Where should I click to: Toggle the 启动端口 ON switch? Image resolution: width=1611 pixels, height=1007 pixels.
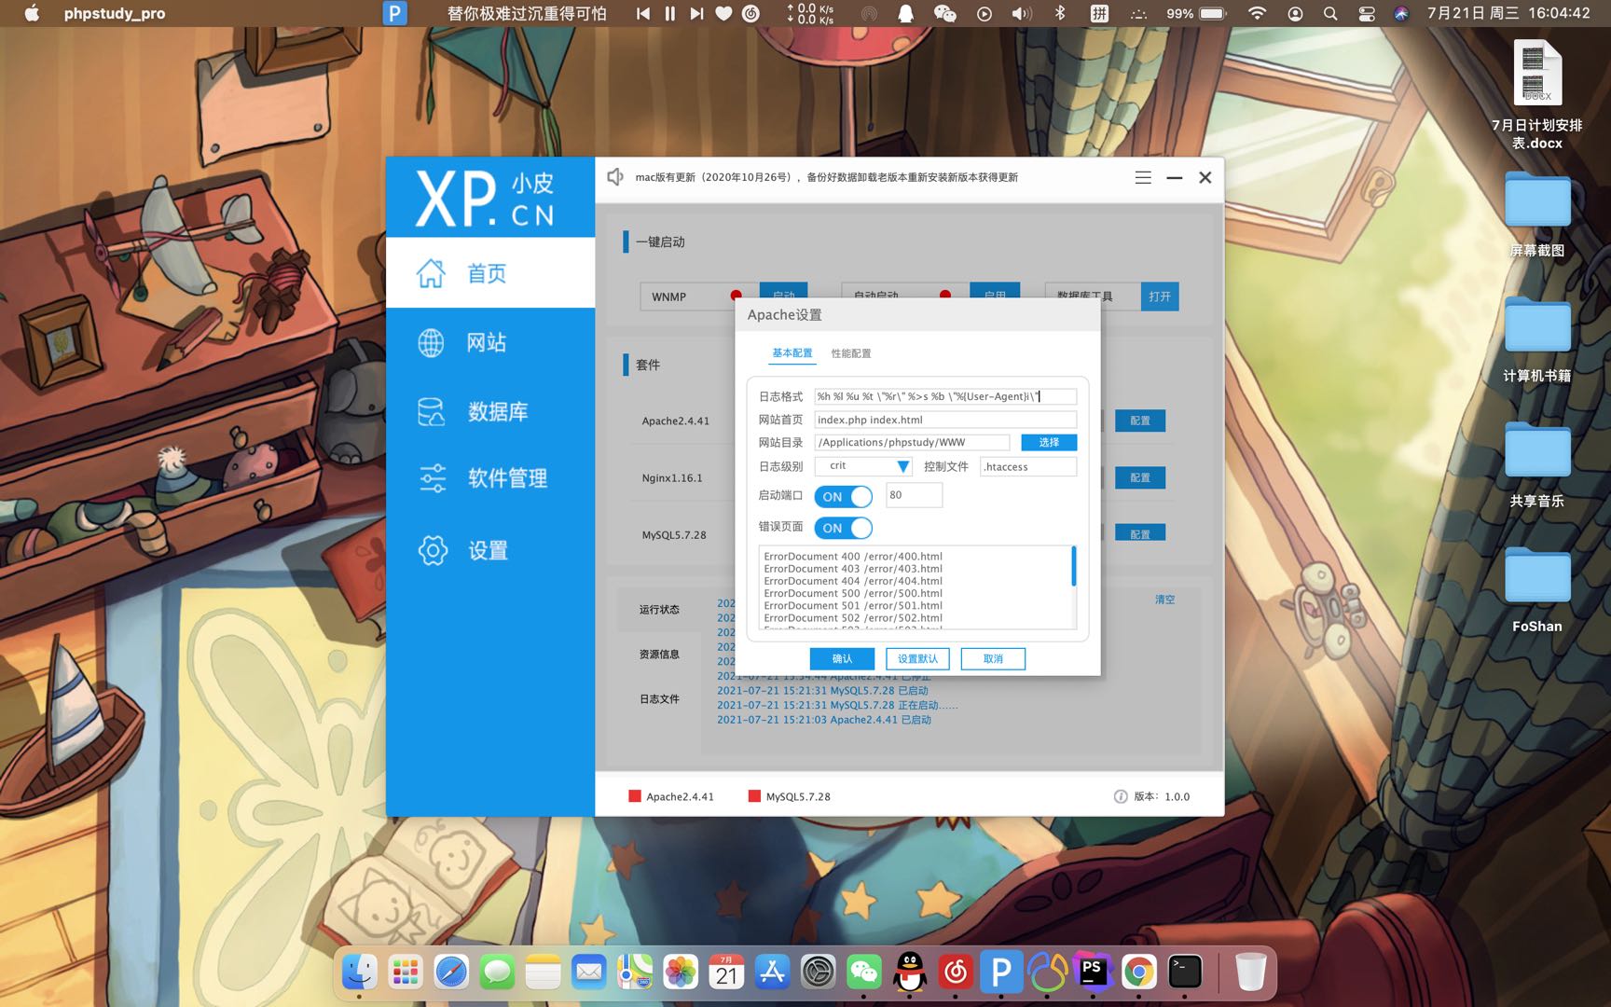coord(843,496)
